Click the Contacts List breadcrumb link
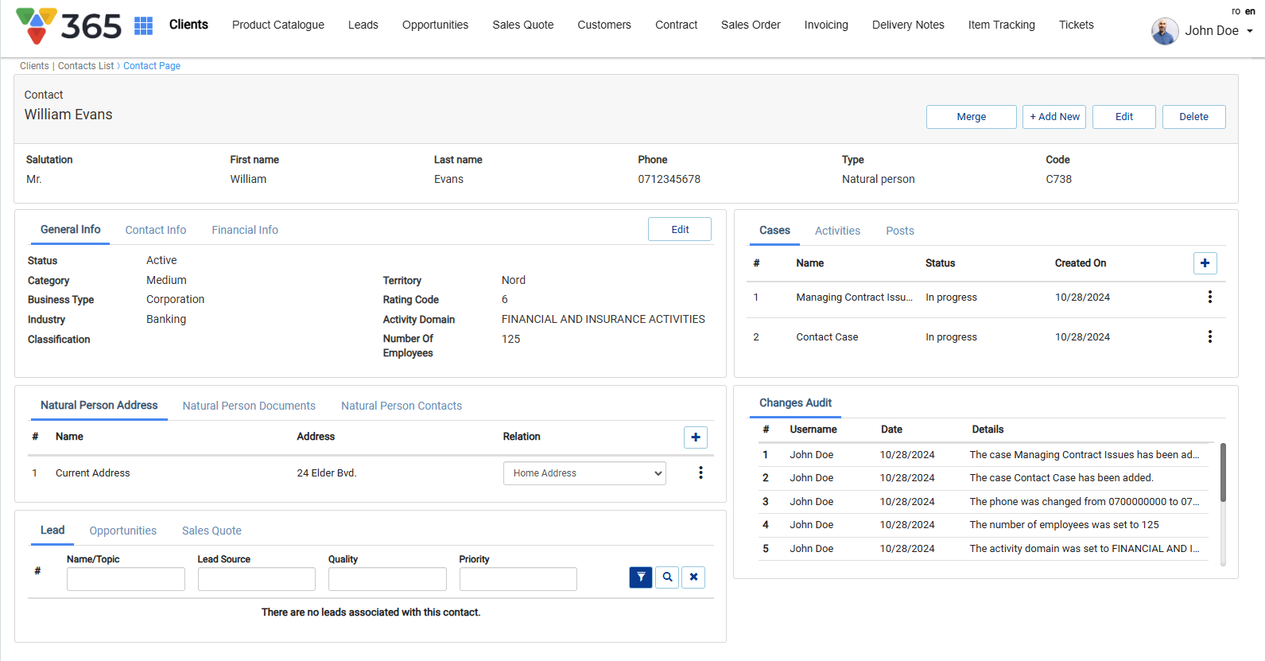Viewport: 1265px width, 661px height. [86, 66]
